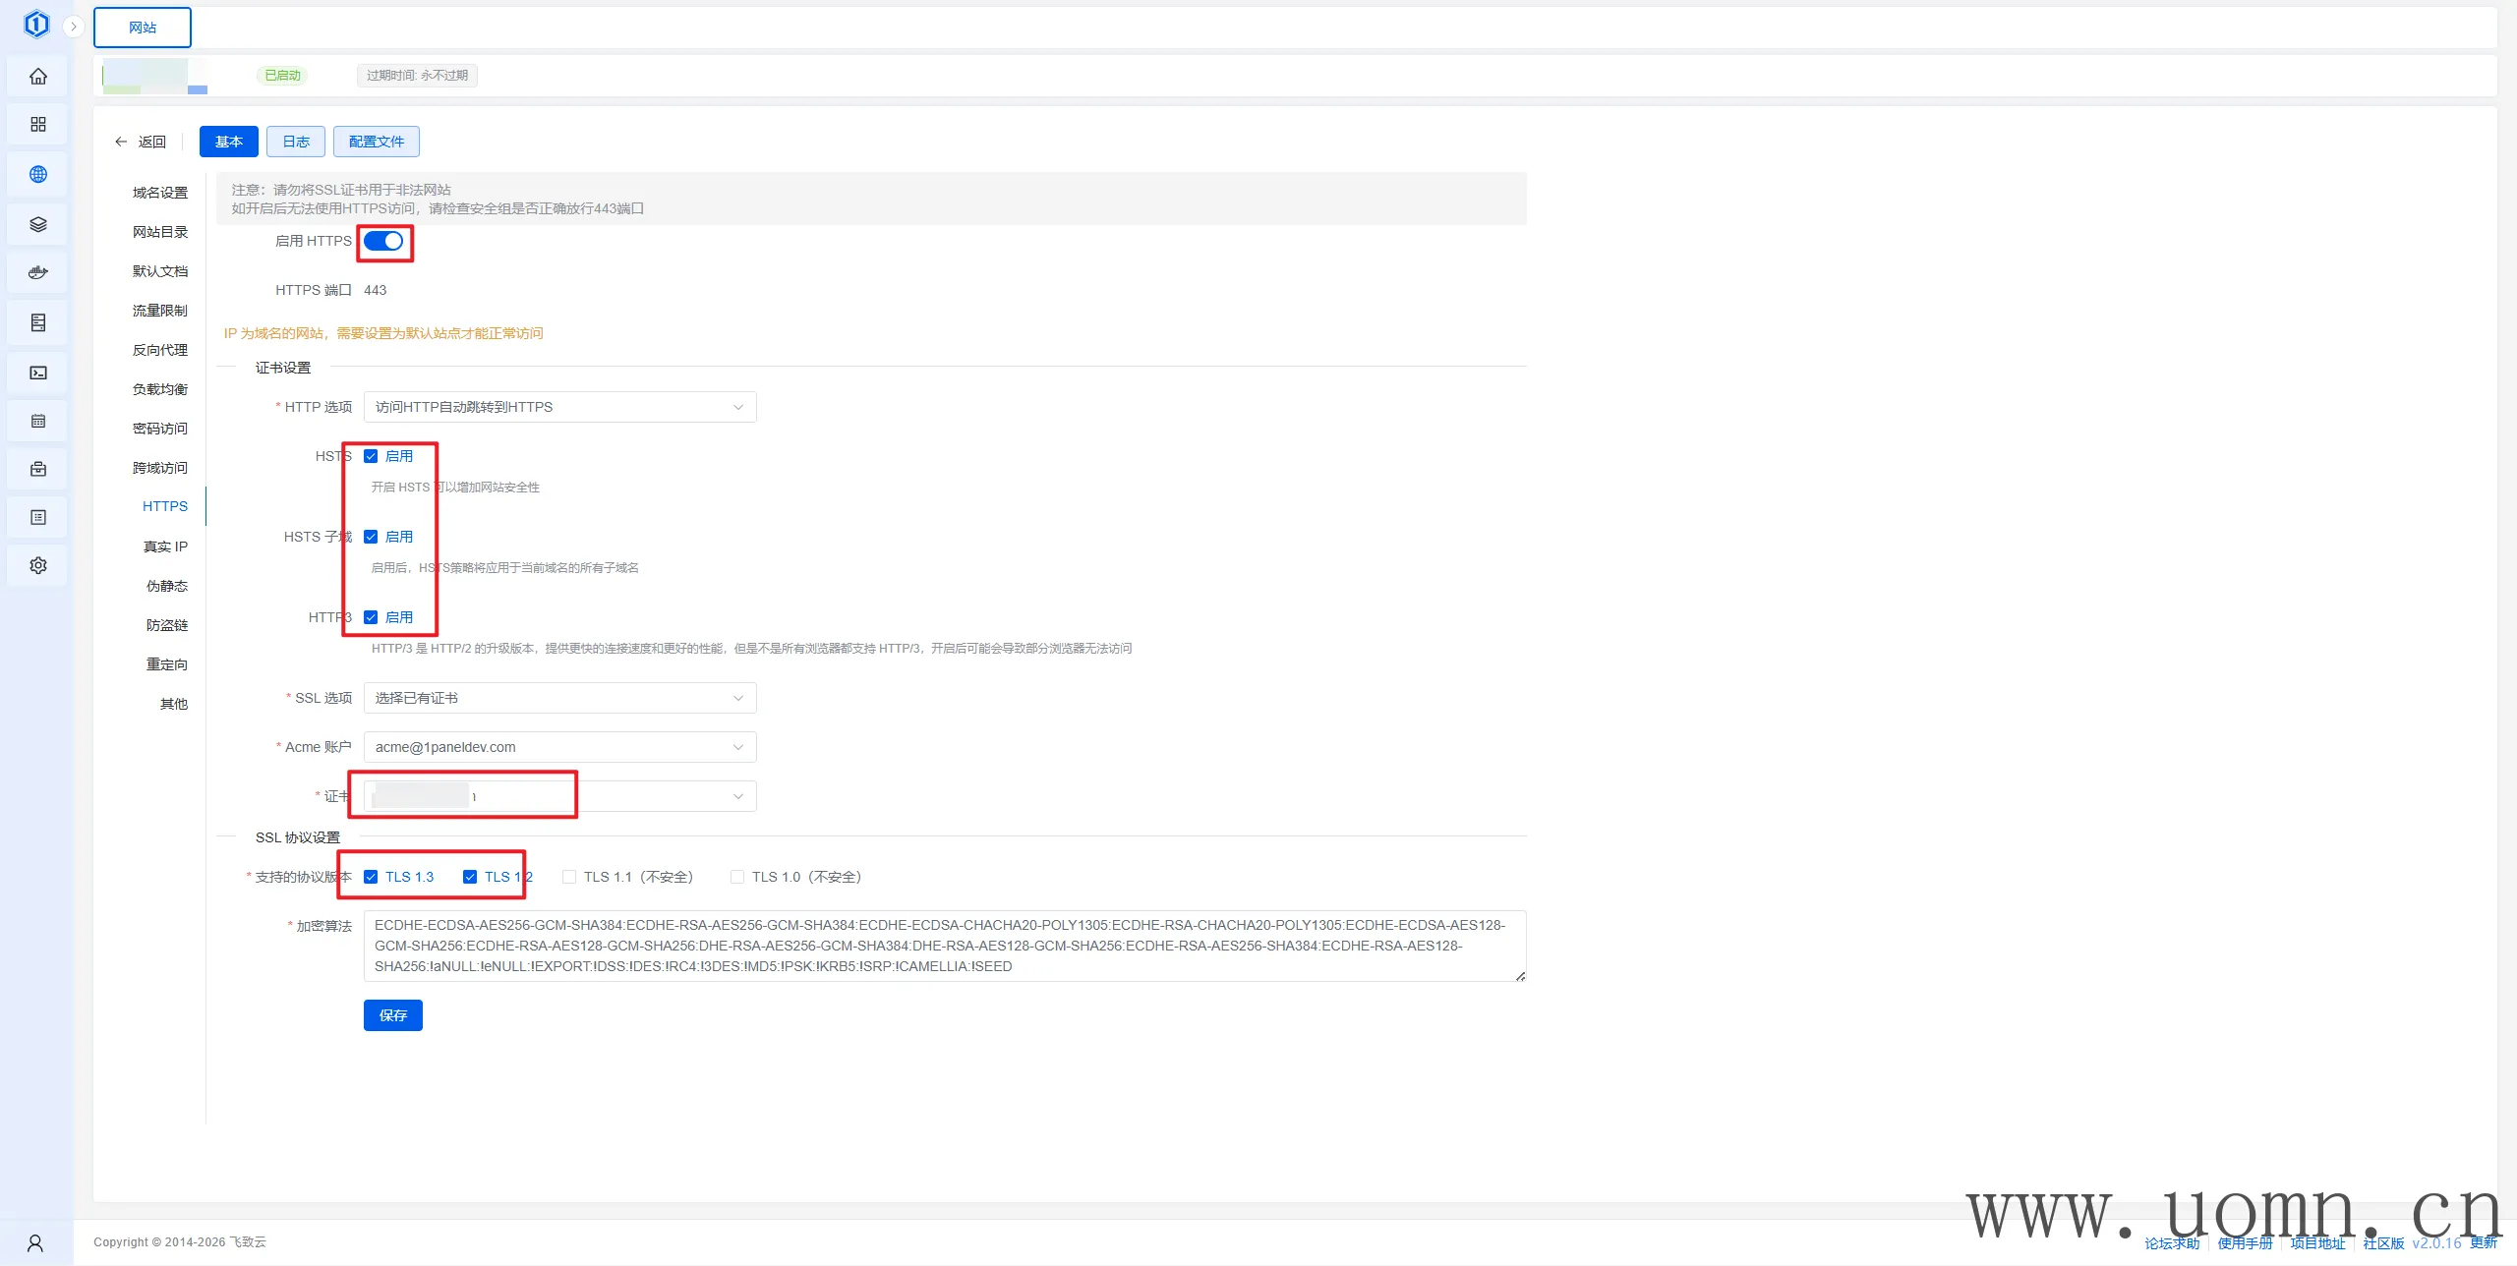Open the Acme account dropdown
2517x1266 pixels.
pos(559,747)
